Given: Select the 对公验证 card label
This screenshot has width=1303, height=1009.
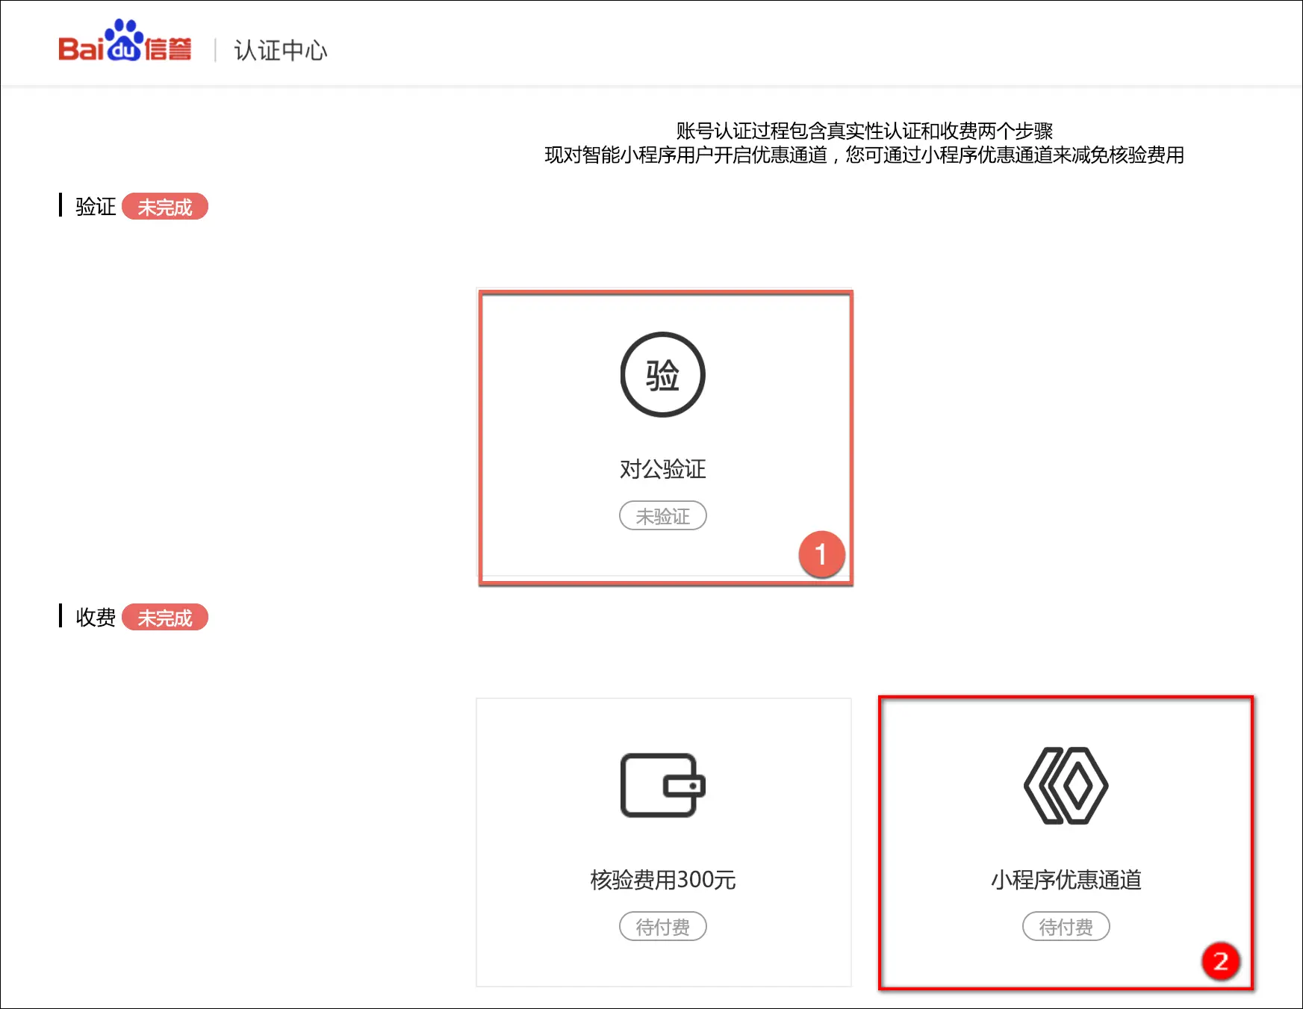Looking at the screenshot, I should (x=662, y=469).
